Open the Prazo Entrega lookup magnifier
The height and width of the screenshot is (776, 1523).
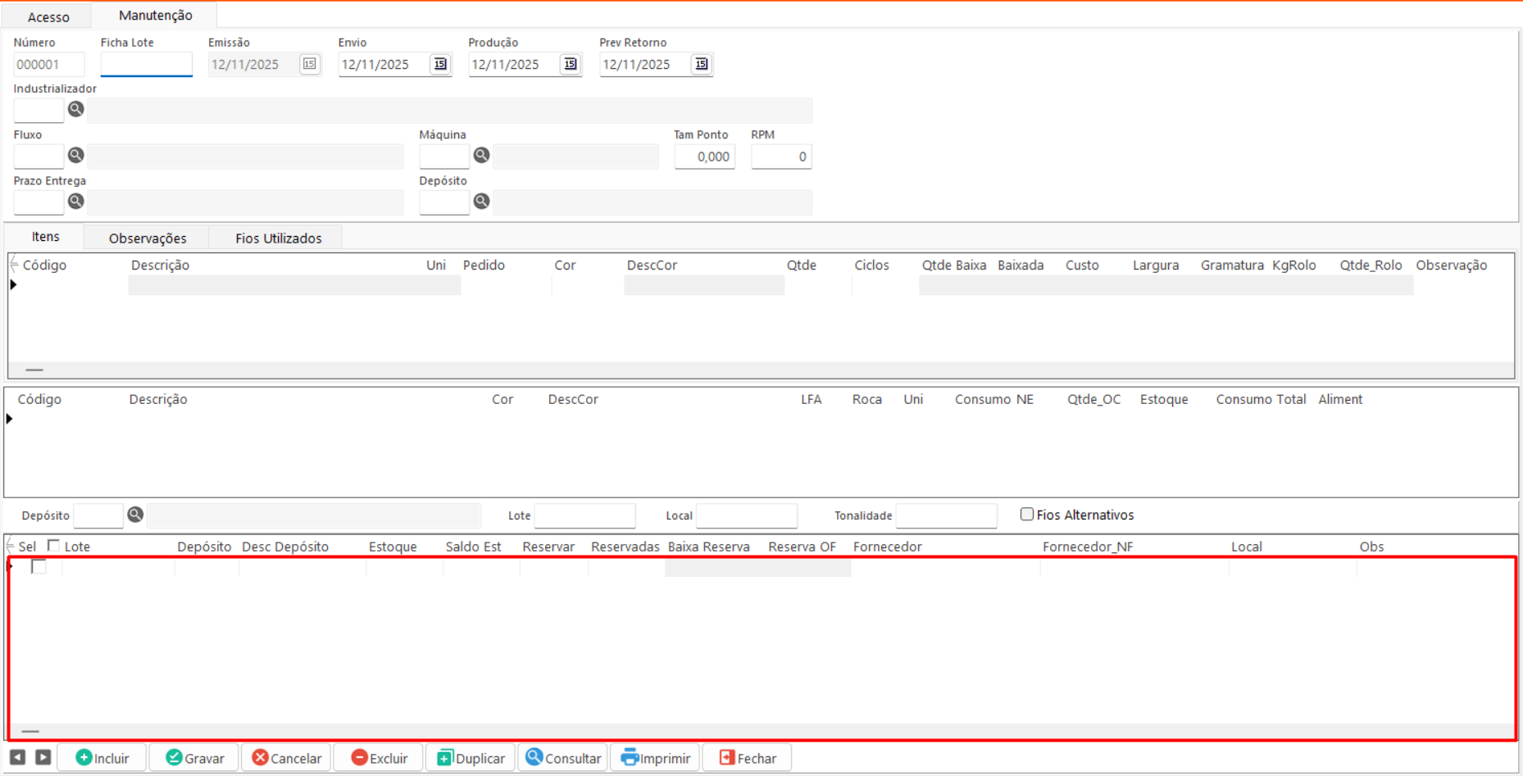pyautogui.click(x=75, y=201)
